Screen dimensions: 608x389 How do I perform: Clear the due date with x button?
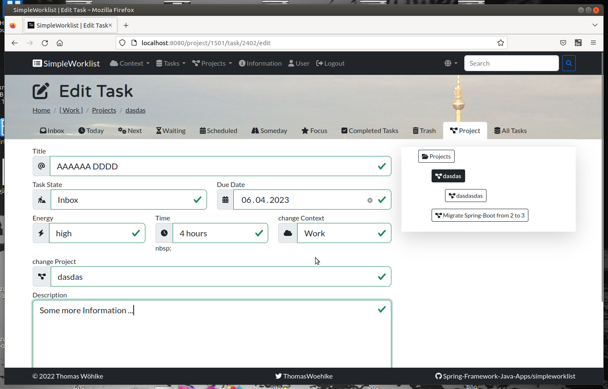point(370,200)
